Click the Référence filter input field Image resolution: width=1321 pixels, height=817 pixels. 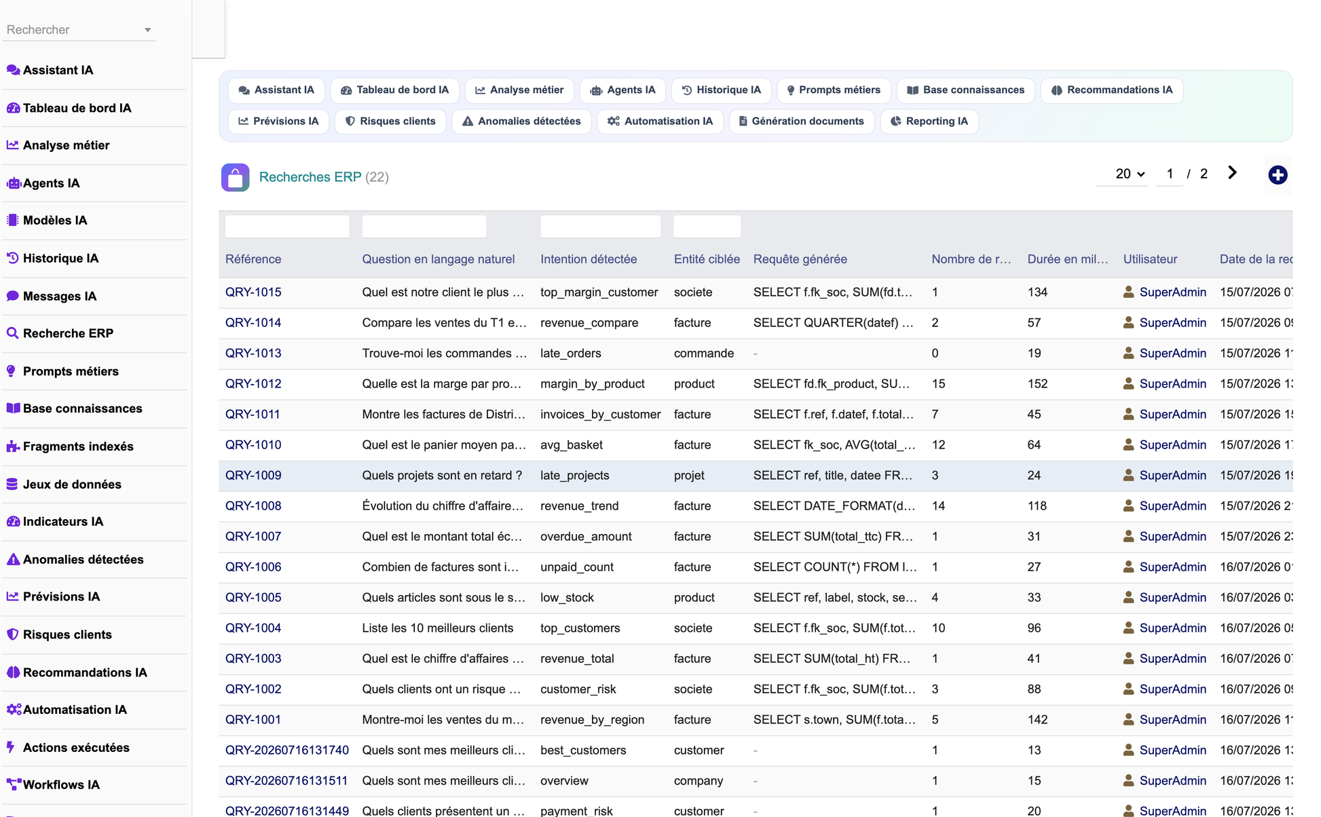[x=287, y=227]
